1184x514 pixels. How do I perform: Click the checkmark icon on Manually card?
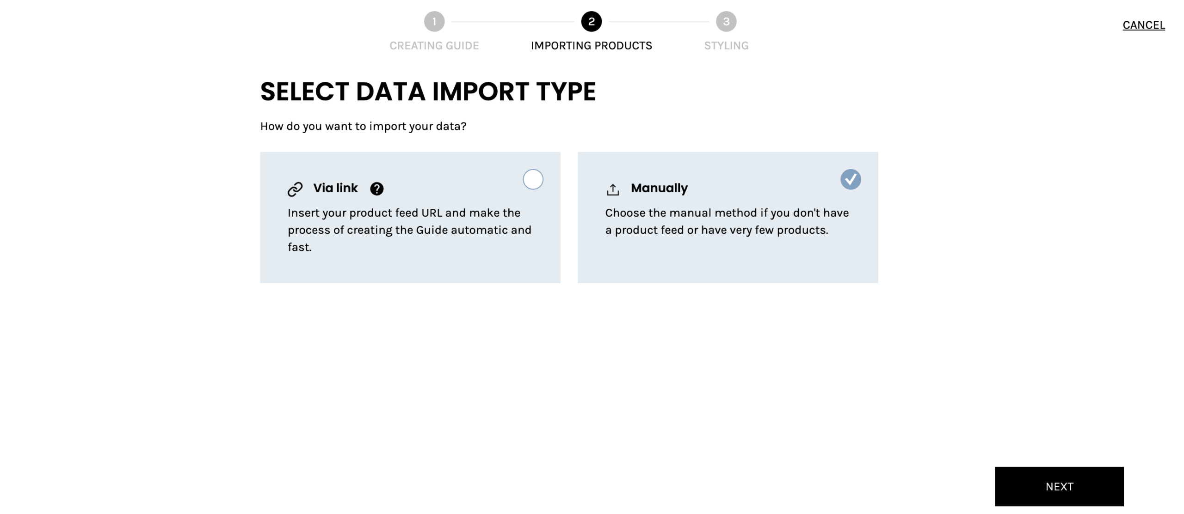(851, 179)
